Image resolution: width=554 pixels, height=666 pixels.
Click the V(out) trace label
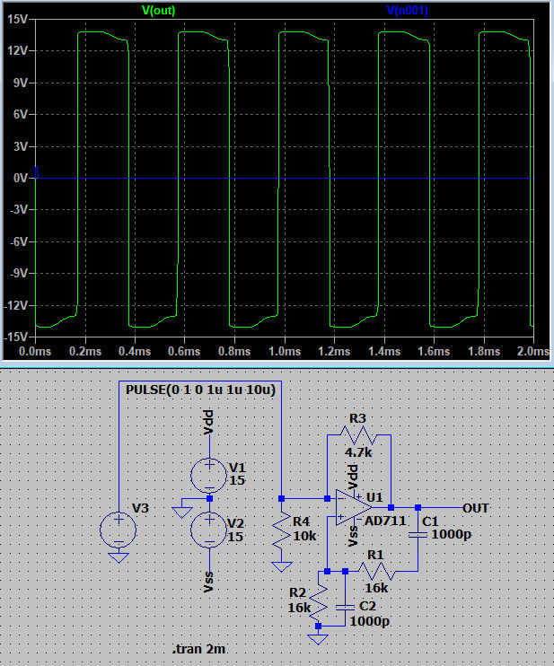(161, 10)
